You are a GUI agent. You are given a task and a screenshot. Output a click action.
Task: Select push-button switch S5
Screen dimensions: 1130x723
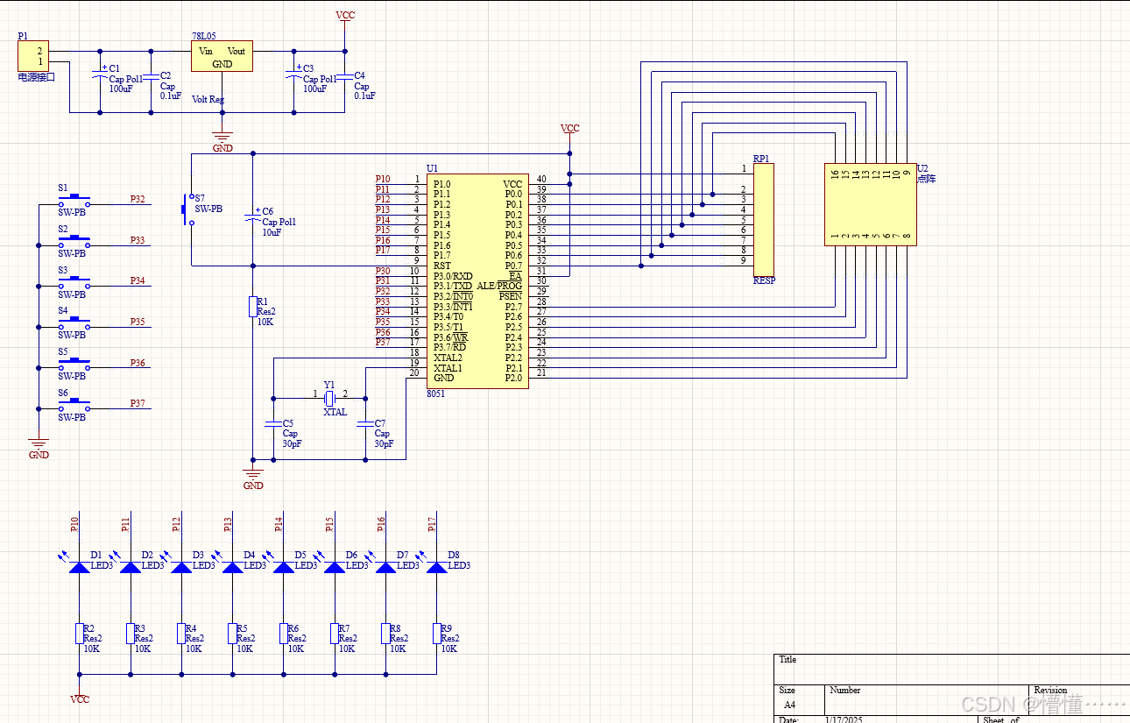(x=74, y=365)
